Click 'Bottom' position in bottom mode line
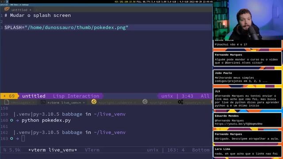 [x=201, y=150]
